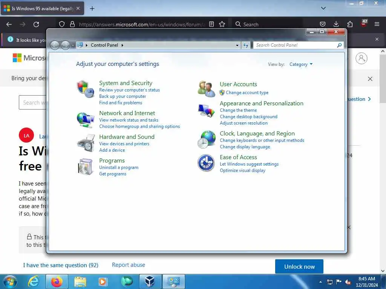The width and height of the screenshot is (386, 289).
Task: Save page to Pocket icon
Action: 323,24
